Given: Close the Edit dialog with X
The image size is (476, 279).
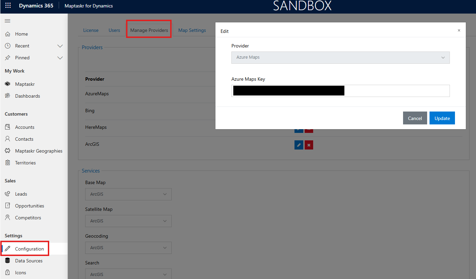Looking at the screenshot, I should [x=459, y=31].
